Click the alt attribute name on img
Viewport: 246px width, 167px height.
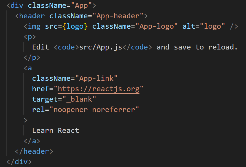click(189, 26)
